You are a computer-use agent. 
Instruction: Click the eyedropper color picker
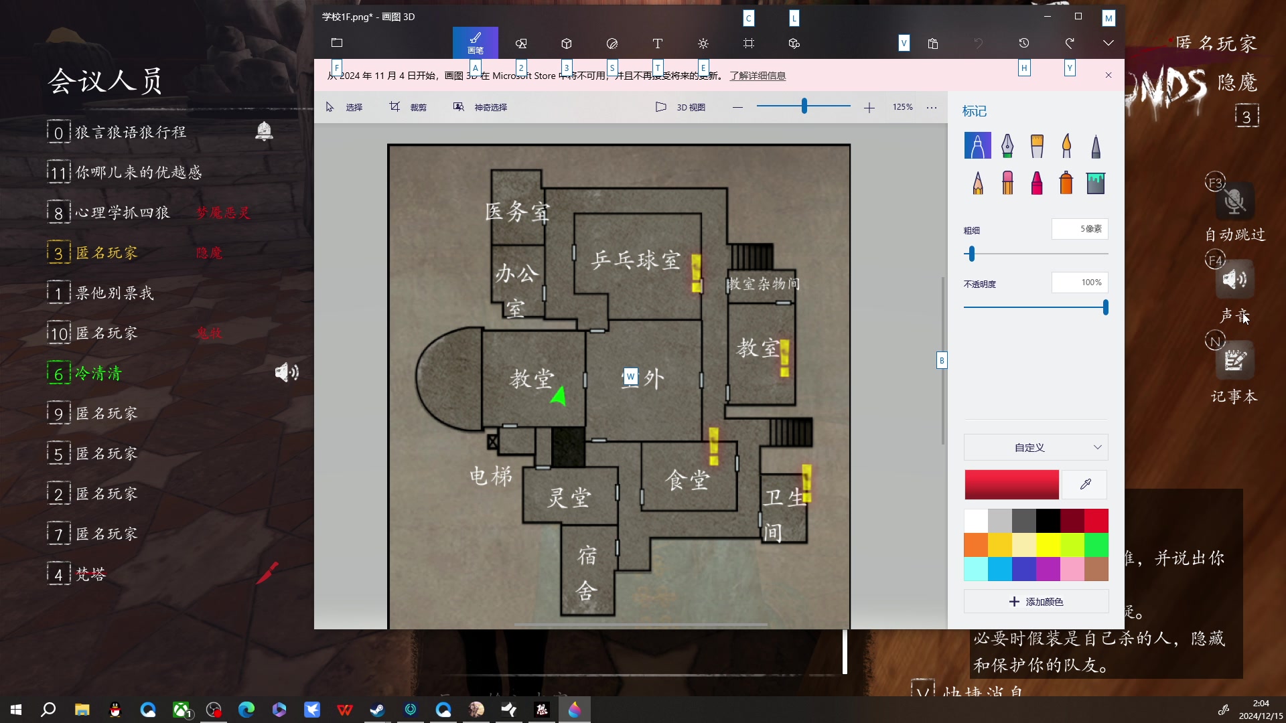point(1085,484)
